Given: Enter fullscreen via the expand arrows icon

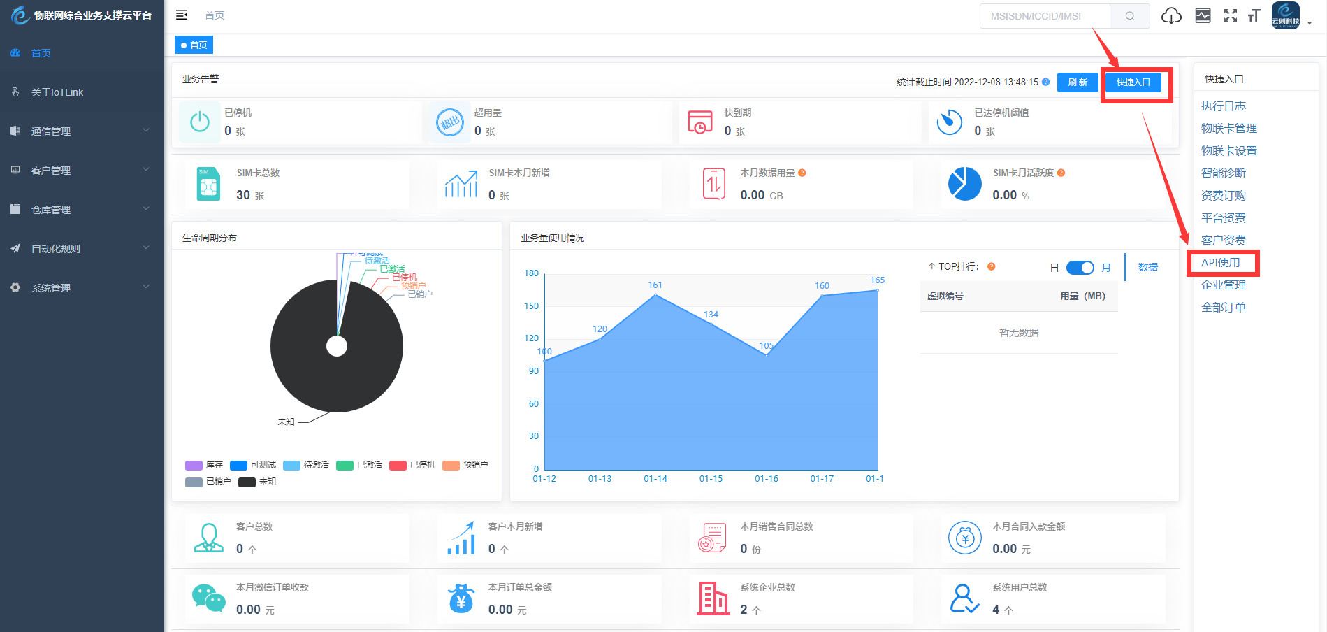Looking at the screenshot, I should [x=1230, y=15].
